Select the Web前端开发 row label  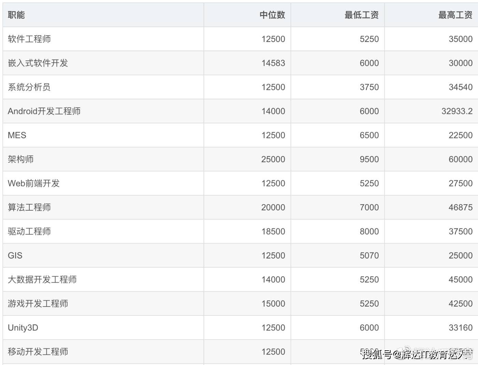(34, 183)
